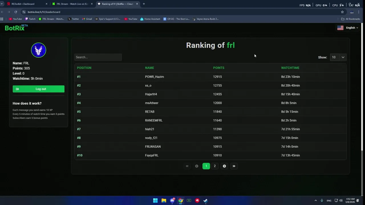Switch to FRL Stream Kick tab
365x205 pixels.
point(72,4)
